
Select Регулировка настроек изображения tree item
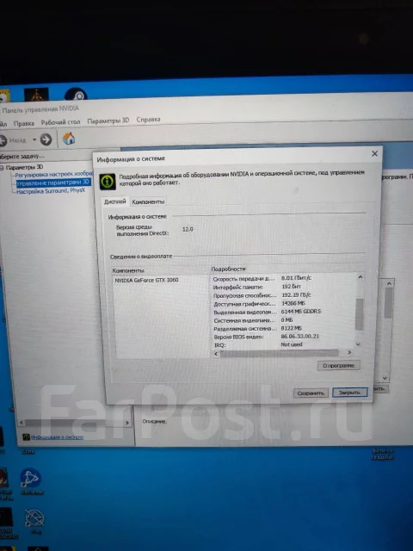tap(53, 174)
